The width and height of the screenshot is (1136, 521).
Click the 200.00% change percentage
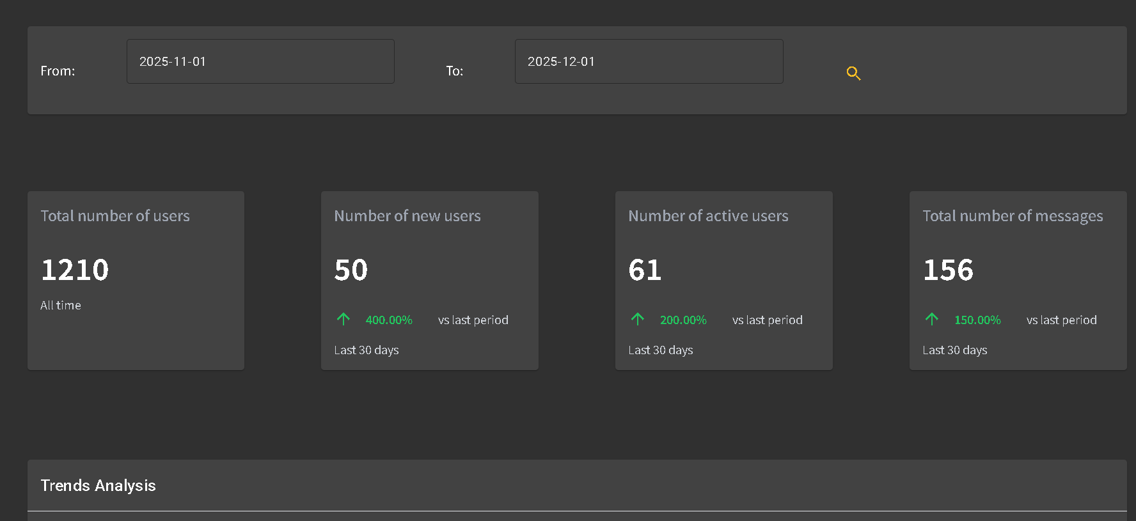(x=683, y=320)
